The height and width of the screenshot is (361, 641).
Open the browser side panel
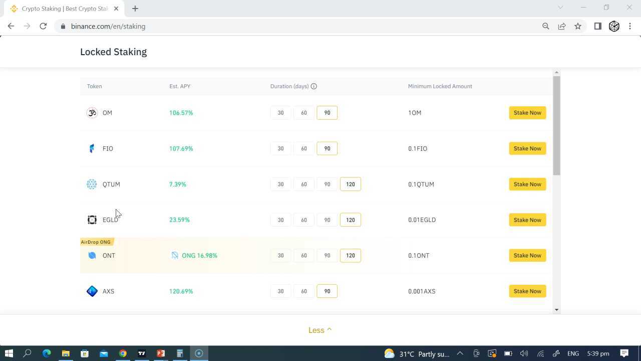(x=597, y=26)
